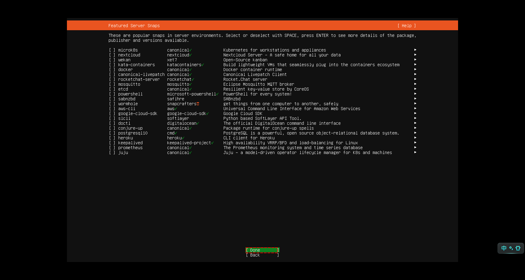The image size is (525, 280).
Task: Check the prometheus snap checkbox
Action: tap(112, 148)
